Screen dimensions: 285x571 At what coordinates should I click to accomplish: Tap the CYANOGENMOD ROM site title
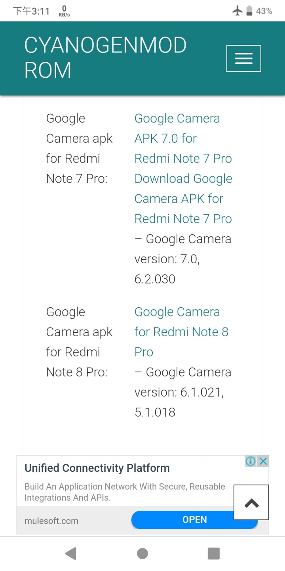[x=105, y=58]
